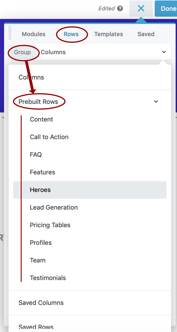The width and height of the screenshot is (177, 332).
Task: Switch to the Modules tab
Action: tap(34, 34)
